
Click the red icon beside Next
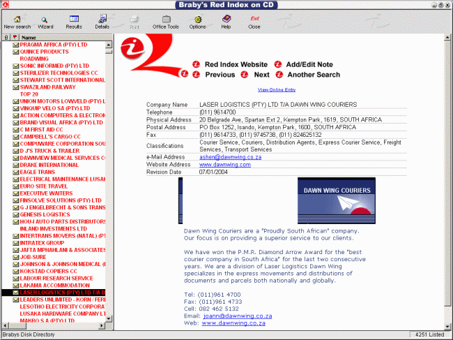[245, 75]
